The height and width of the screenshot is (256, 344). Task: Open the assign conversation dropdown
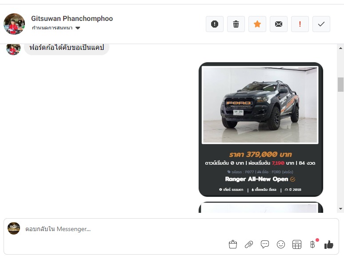(x=56, y=28)
